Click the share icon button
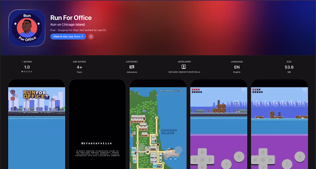Viewport: 316px width, 169px height. tap(91, 37)
